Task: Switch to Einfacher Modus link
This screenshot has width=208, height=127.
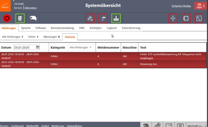Action: pos(181,6)
